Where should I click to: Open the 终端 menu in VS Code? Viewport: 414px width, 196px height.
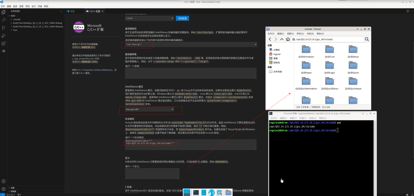(40, 6)
